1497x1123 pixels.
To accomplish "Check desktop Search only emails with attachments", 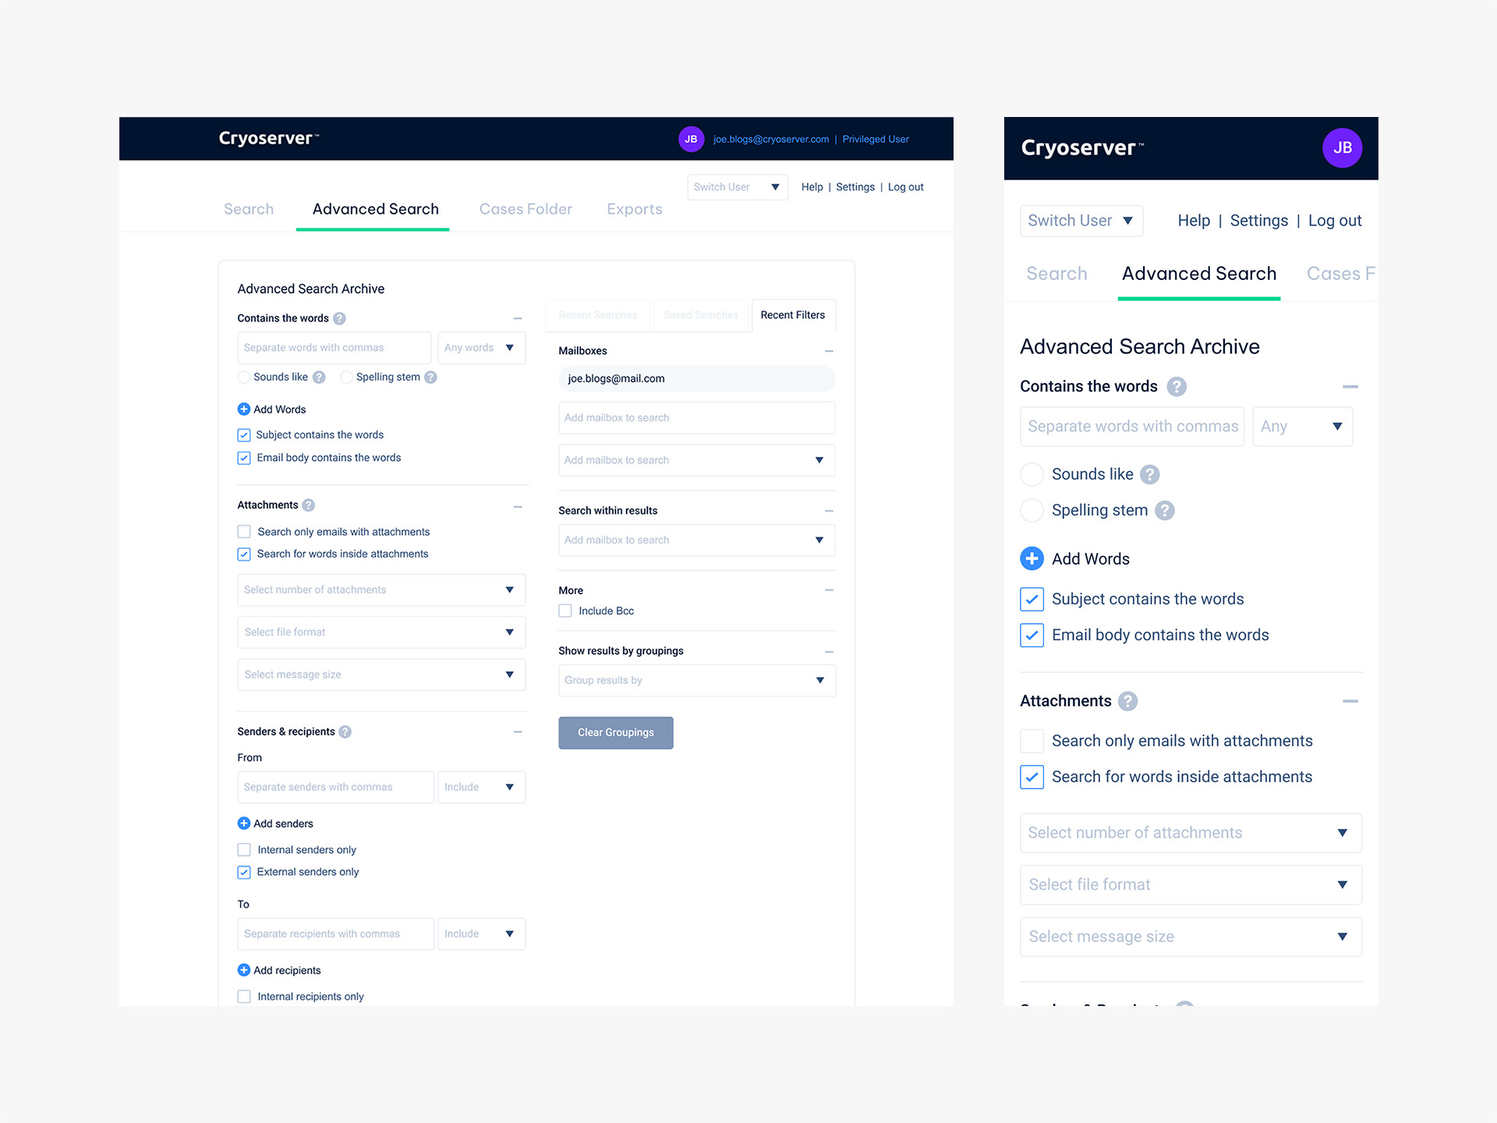I will (244, 532).
